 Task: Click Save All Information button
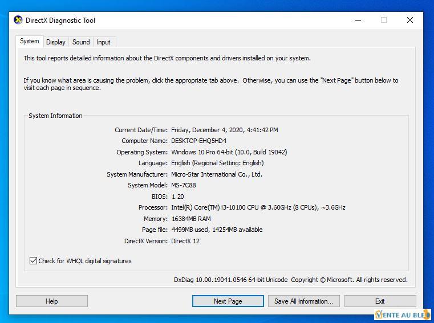tap(303, 301)
